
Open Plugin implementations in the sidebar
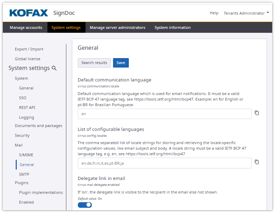(x=41, y=192)
